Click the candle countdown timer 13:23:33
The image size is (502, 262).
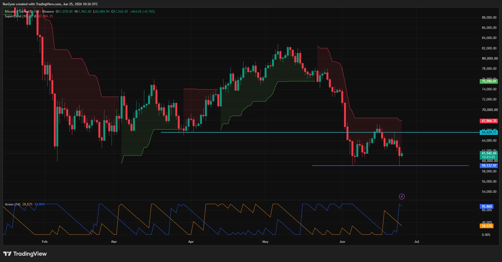pos(488,157)
